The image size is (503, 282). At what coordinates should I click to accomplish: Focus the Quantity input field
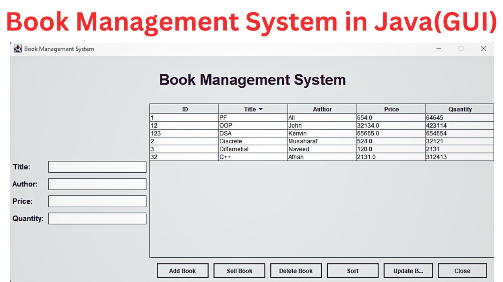point(97,219)
